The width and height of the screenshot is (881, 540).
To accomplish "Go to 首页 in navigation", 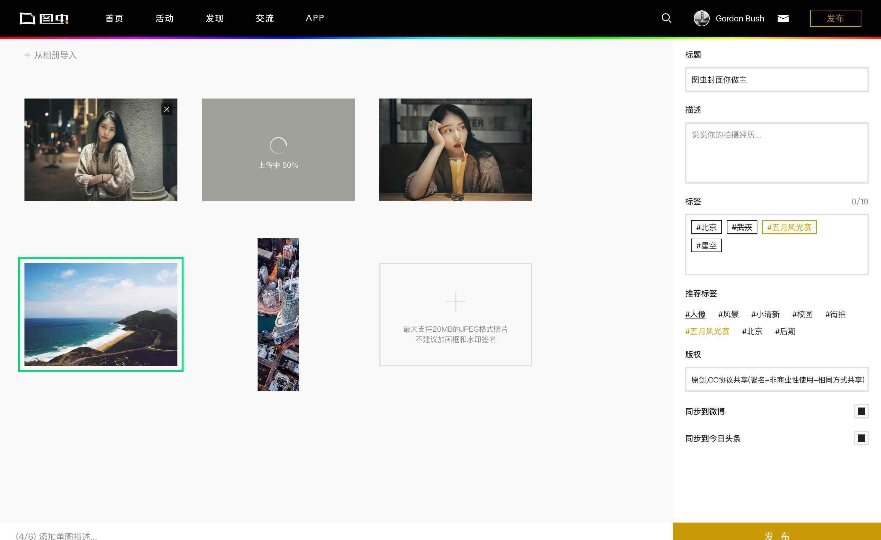I will (114, 18).
